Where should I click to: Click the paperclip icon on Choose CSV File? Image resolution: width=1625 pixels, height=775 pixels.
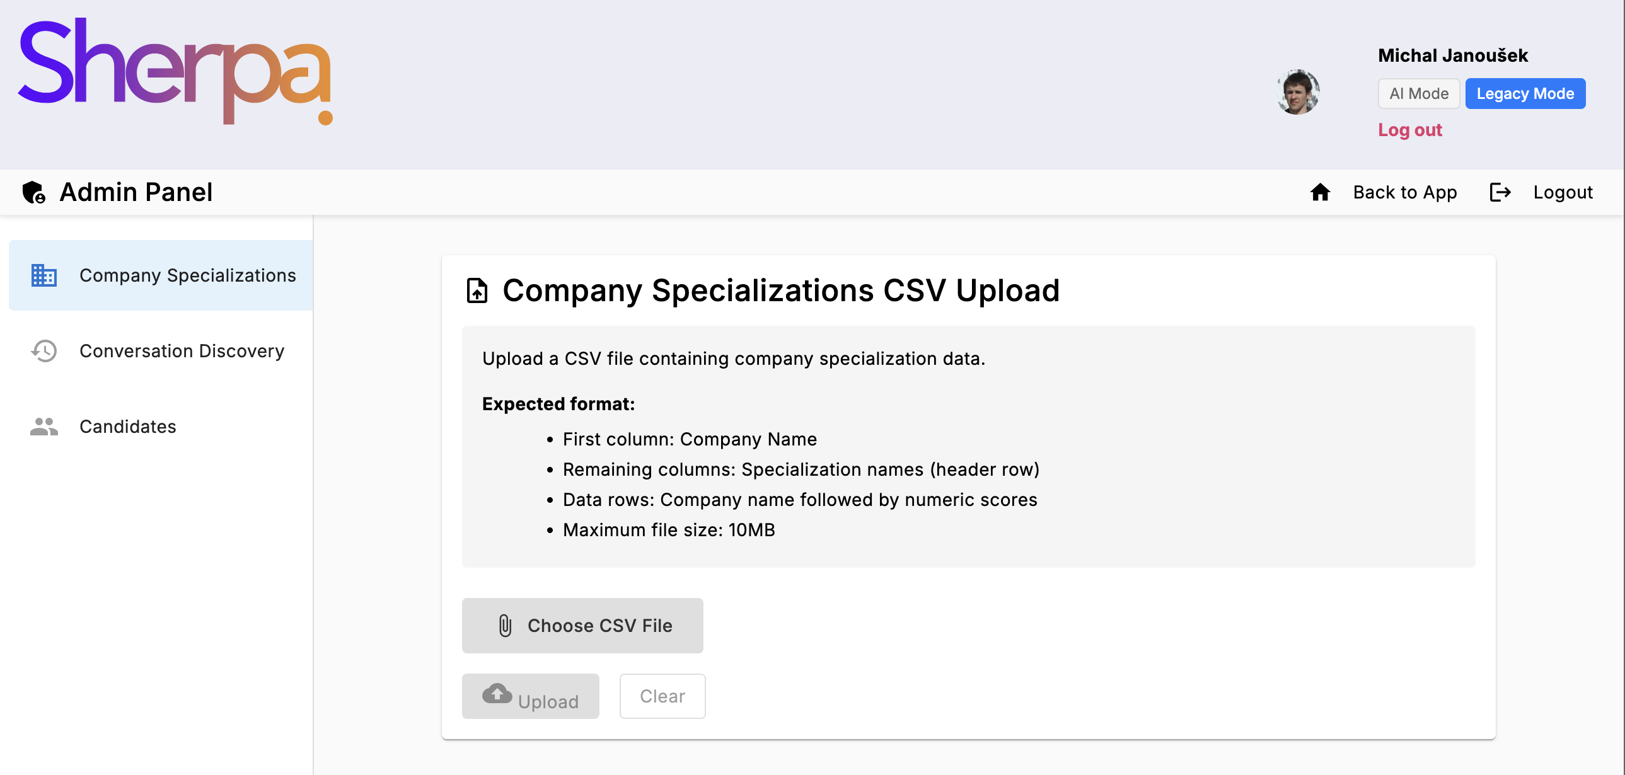pos(504,626)
